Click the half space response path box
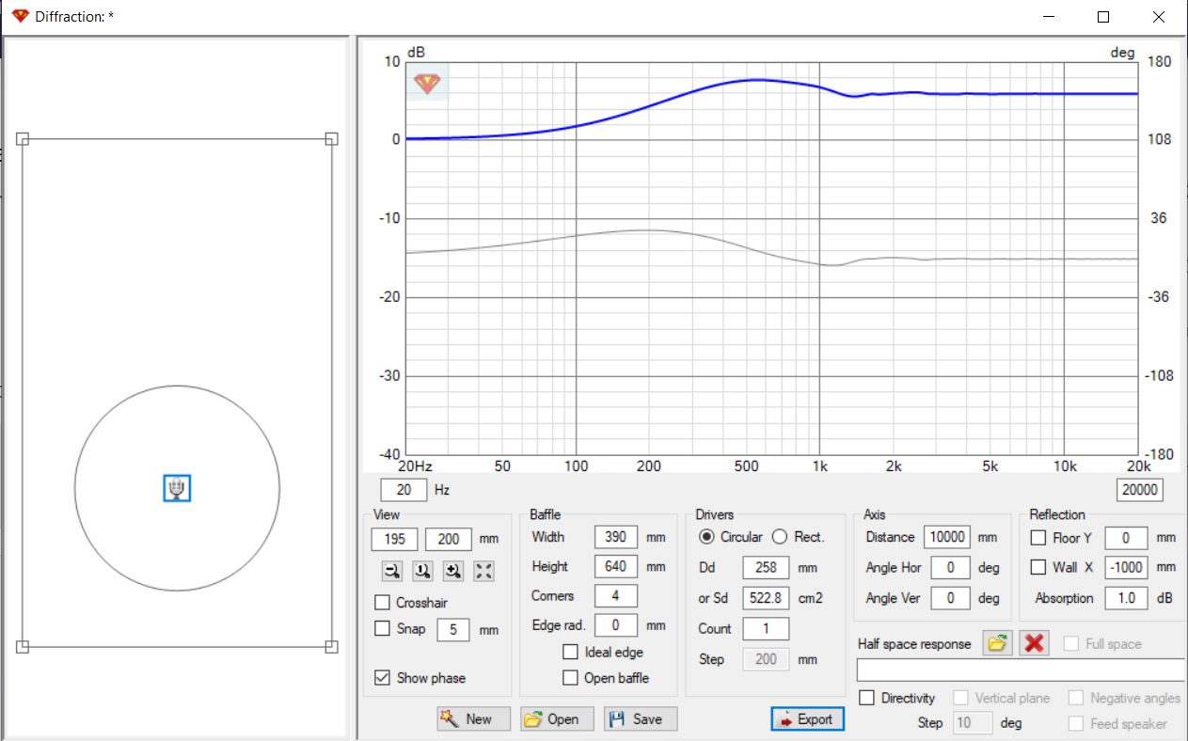Image resolution: width=1188 pixels, height=741 pixels. click(1021, 670)
